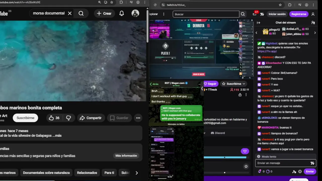Open stream options three-dot menu

246,95
